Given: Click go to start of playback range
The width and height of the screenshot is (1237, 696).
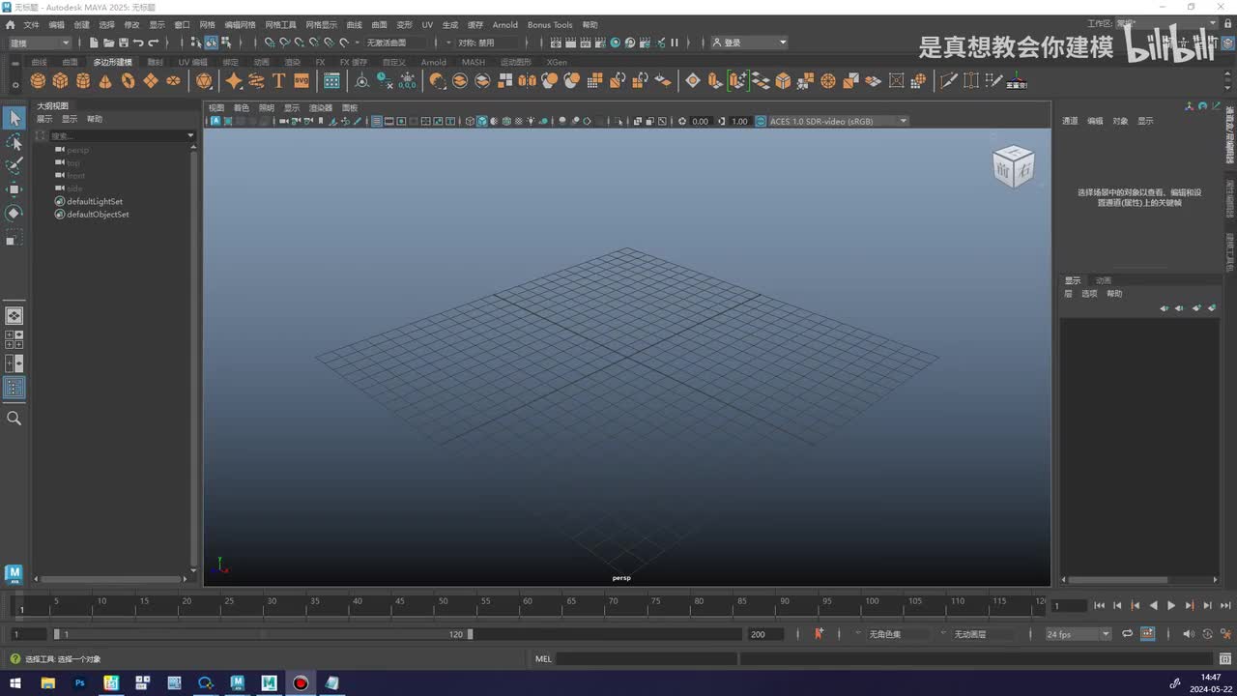Looking at the screenshot, I should (1099, 606).
